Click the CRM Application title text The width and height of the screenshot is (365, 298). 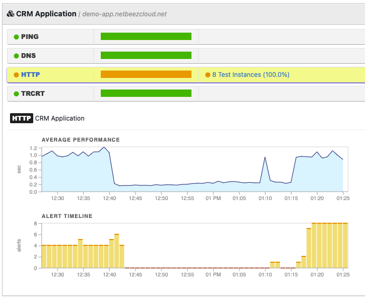point(46,14)
